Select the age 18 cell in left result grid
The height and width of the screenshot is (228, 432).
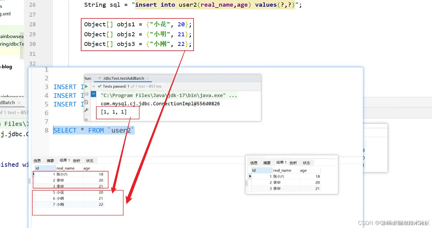[93, 174]
